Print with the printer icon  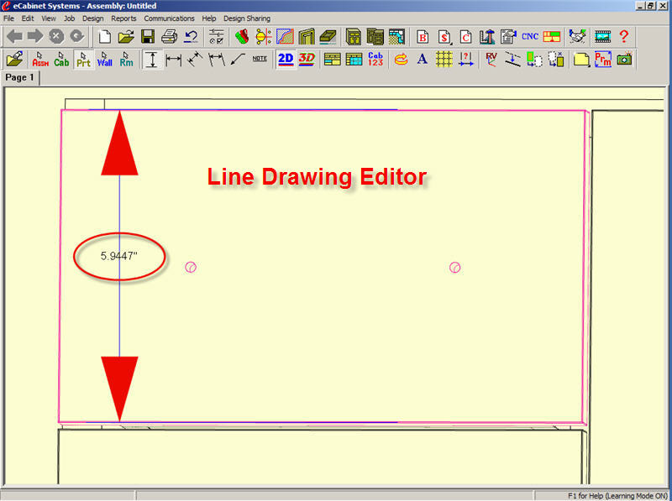pyautogui.click(x=170, y=37)
